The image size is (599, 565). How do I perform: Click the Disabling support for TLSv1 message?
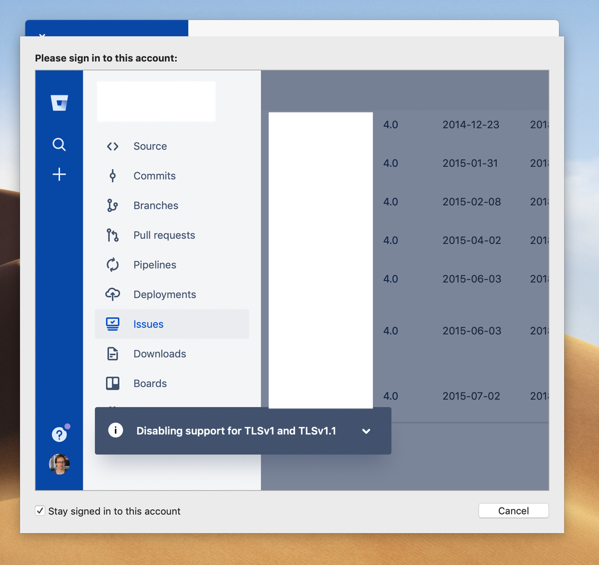[236, 431]
